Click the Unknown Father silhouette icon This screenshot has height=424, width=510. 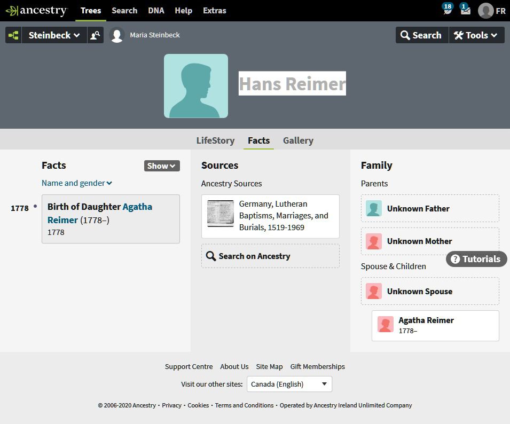[x=374, y=208]
